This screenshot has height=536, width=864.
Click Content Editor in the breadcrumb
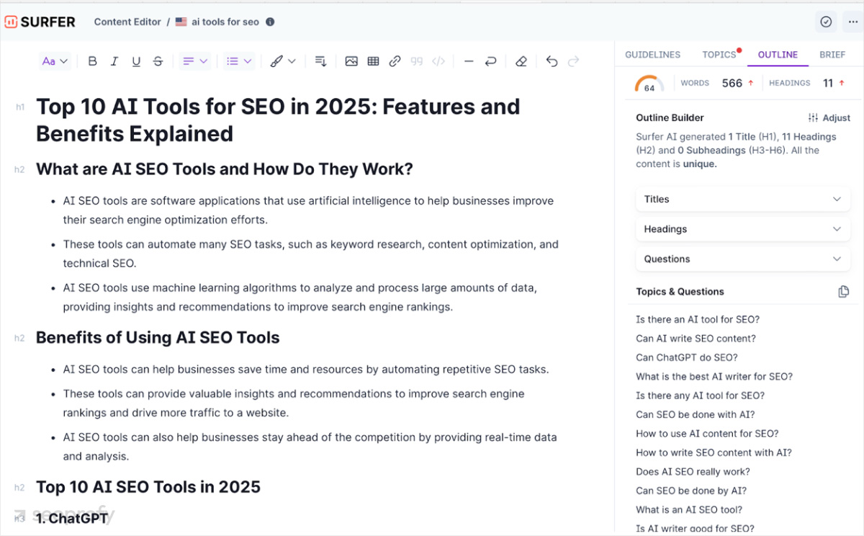coord(127,22)
